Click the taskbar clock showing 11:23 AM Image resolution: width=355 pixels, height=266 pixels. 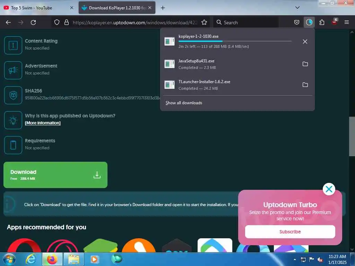[337, 259]
